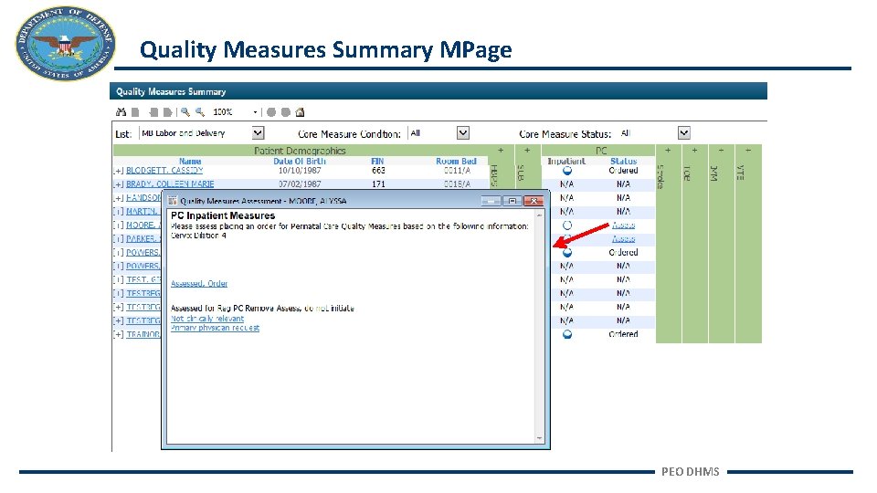Sort by the FIN column header
The width and height of the screenshot is (877, 493).
coord(377,161)
